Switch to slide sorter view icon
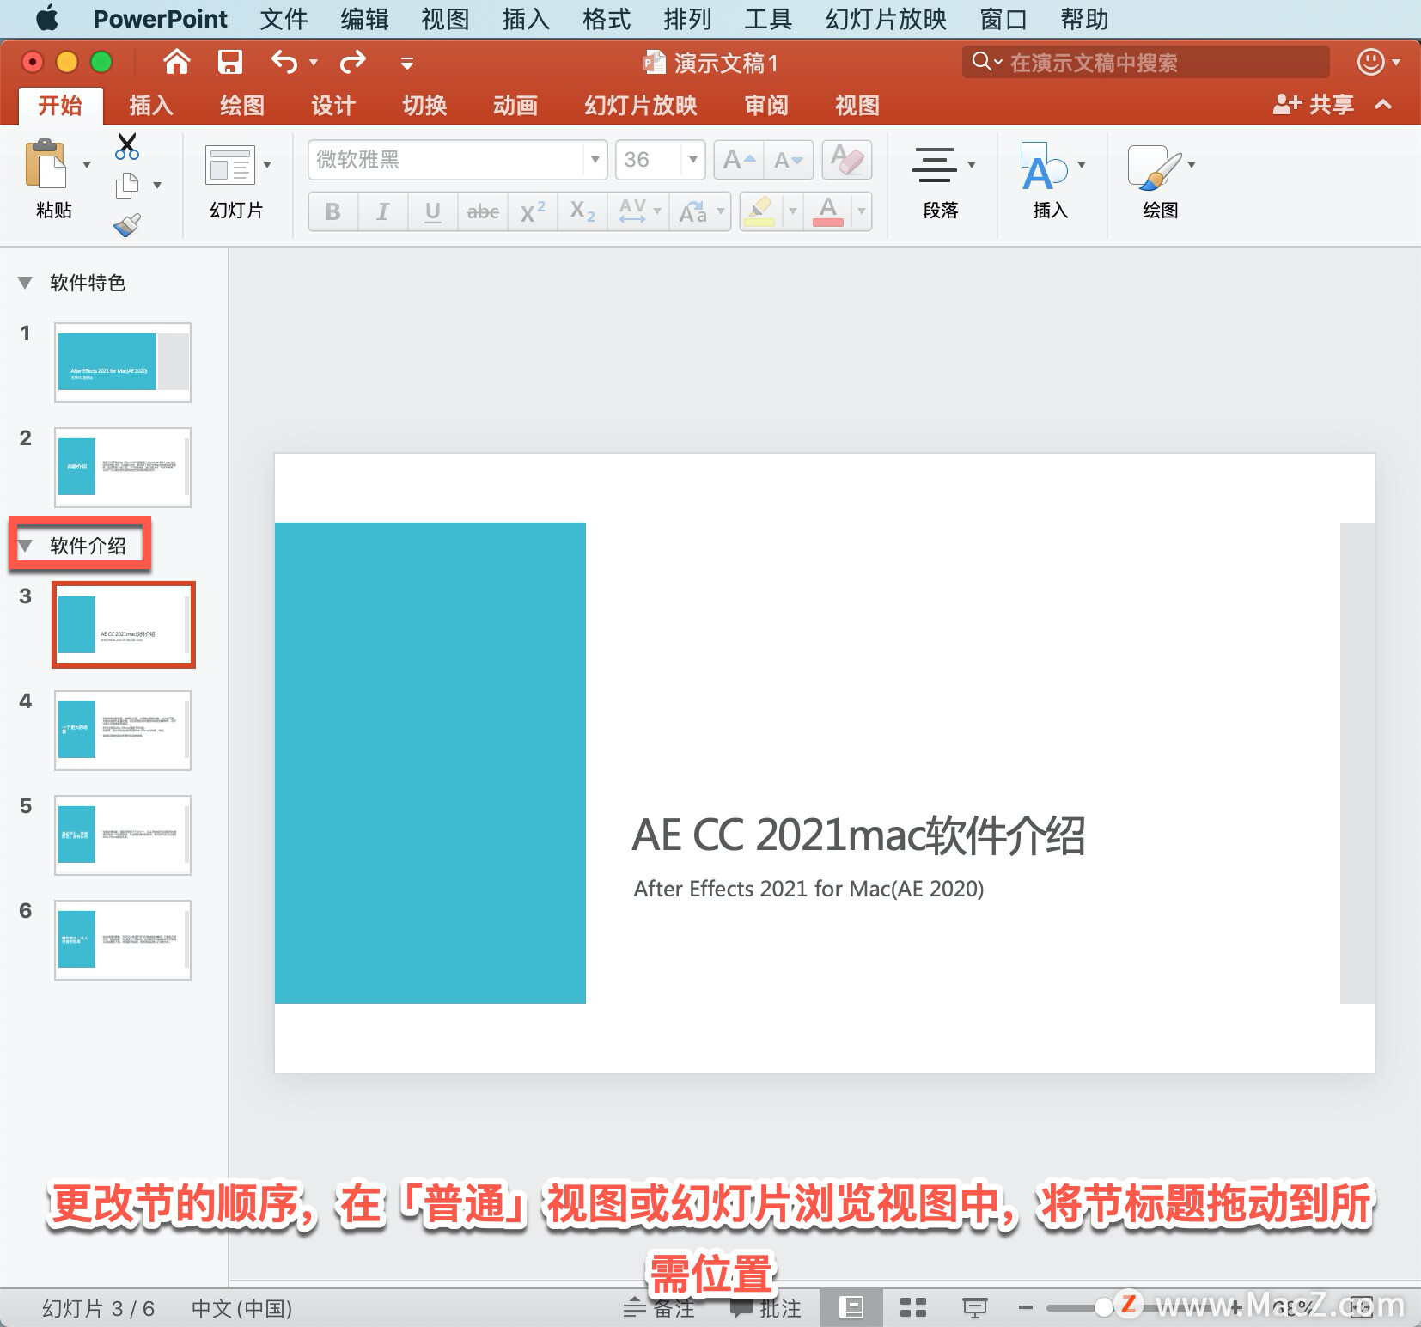The width and height of the screenshot is (1421, 1327). pyautogui.click(x=912, y=1308)
